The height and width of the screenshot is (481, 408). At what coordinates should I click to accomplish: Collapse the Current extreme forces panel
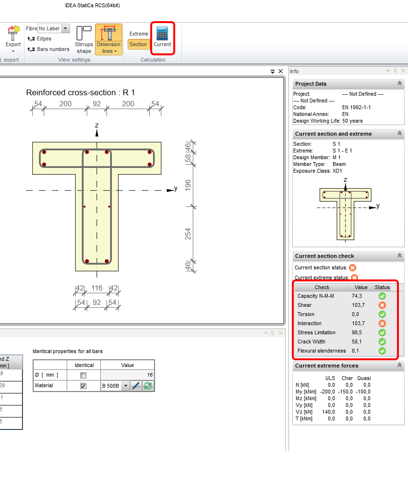coord(399,366)
